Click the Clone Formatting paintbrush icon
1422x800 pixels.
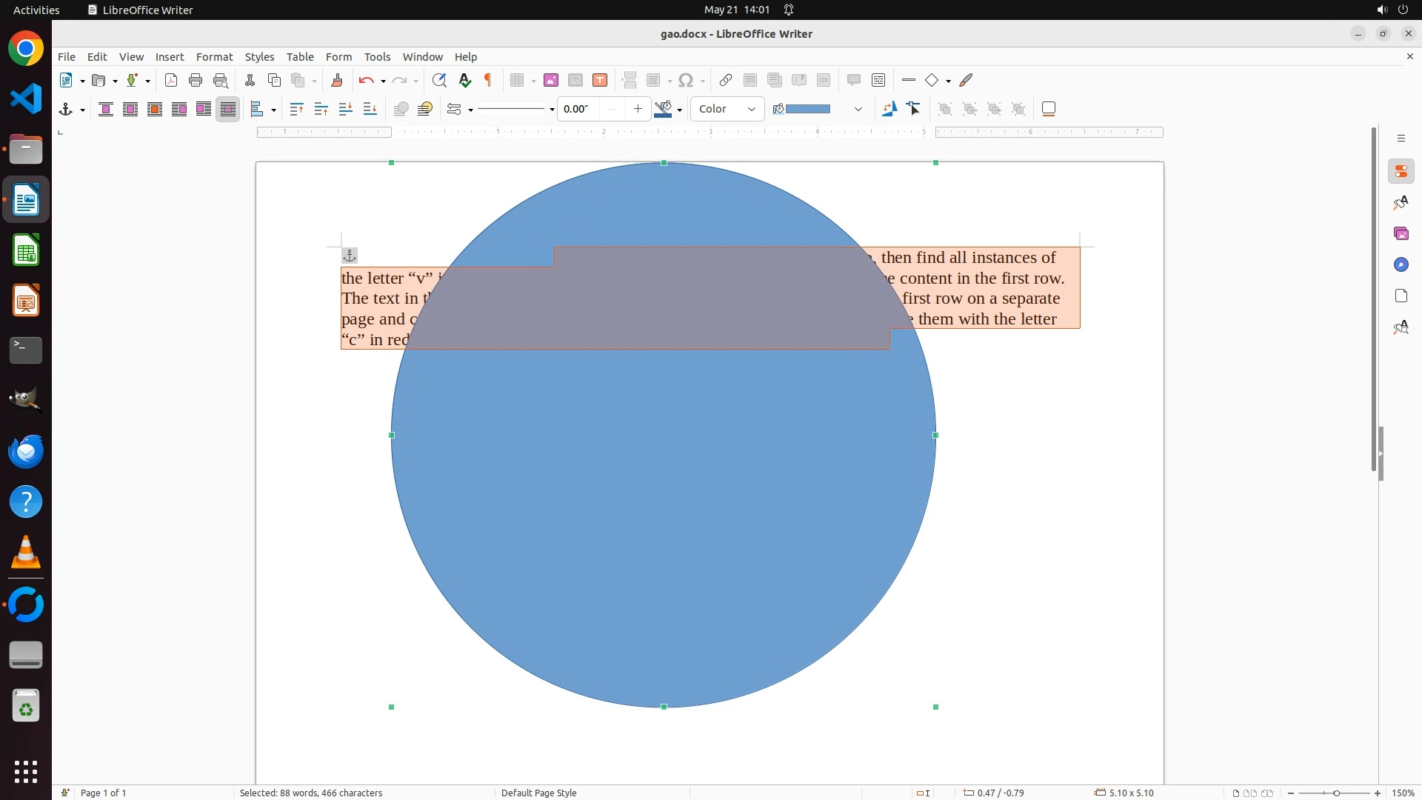pyautogui.click(x=337, y=80)
